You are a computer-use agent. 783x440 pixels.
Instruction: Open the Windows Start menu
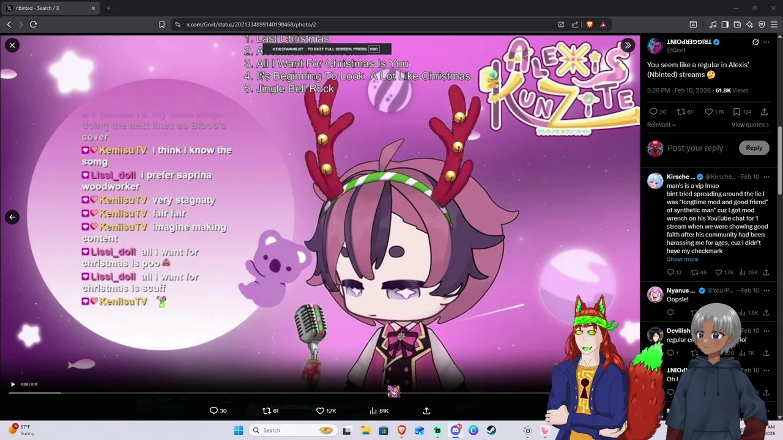239,430
